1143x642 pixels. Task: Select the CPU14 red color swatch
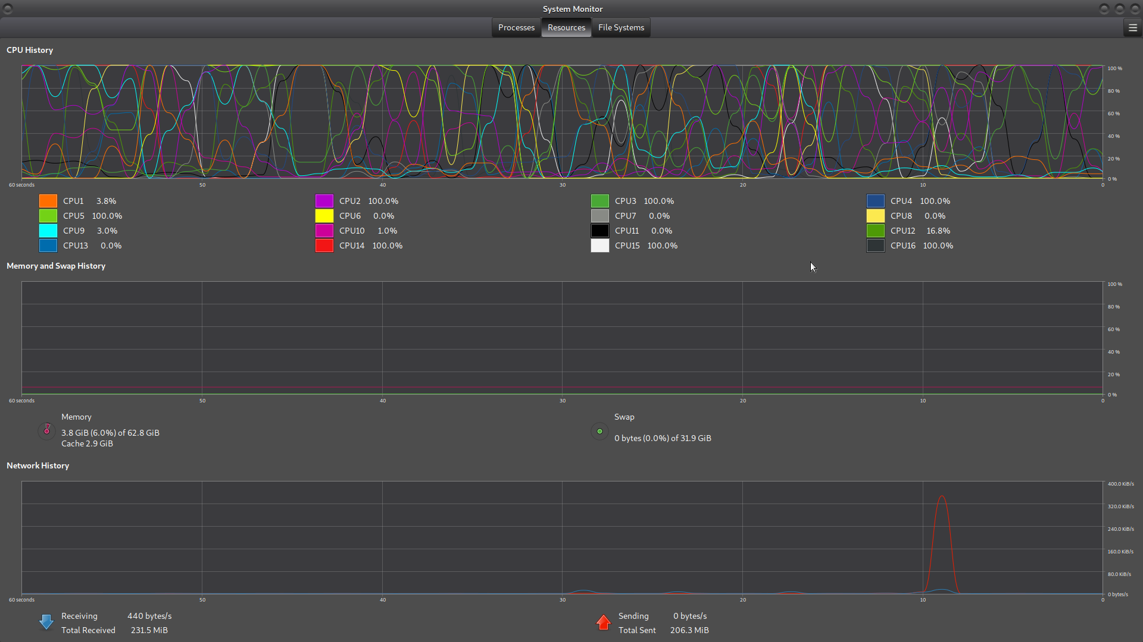pyautogui.click(x=324, y=246)
